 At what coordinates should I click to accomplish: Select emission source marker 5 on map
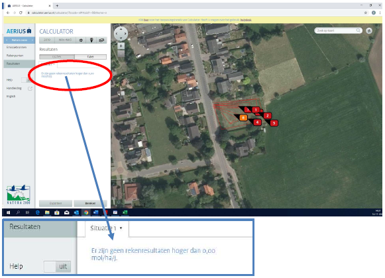[274, 123]
